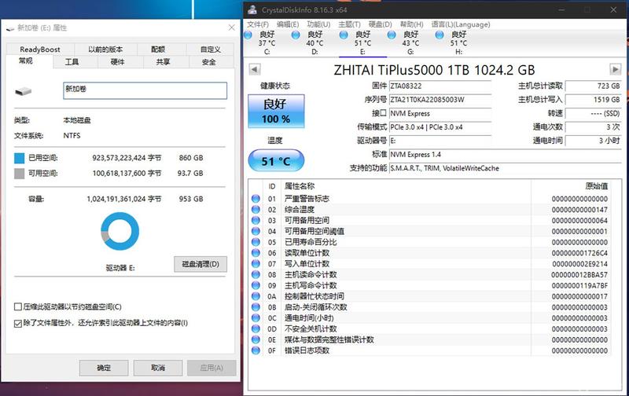Open the 硬盘(D) menu

pos(380,24)
